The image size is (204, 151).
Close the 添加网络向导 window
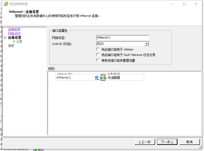(196, 4)
